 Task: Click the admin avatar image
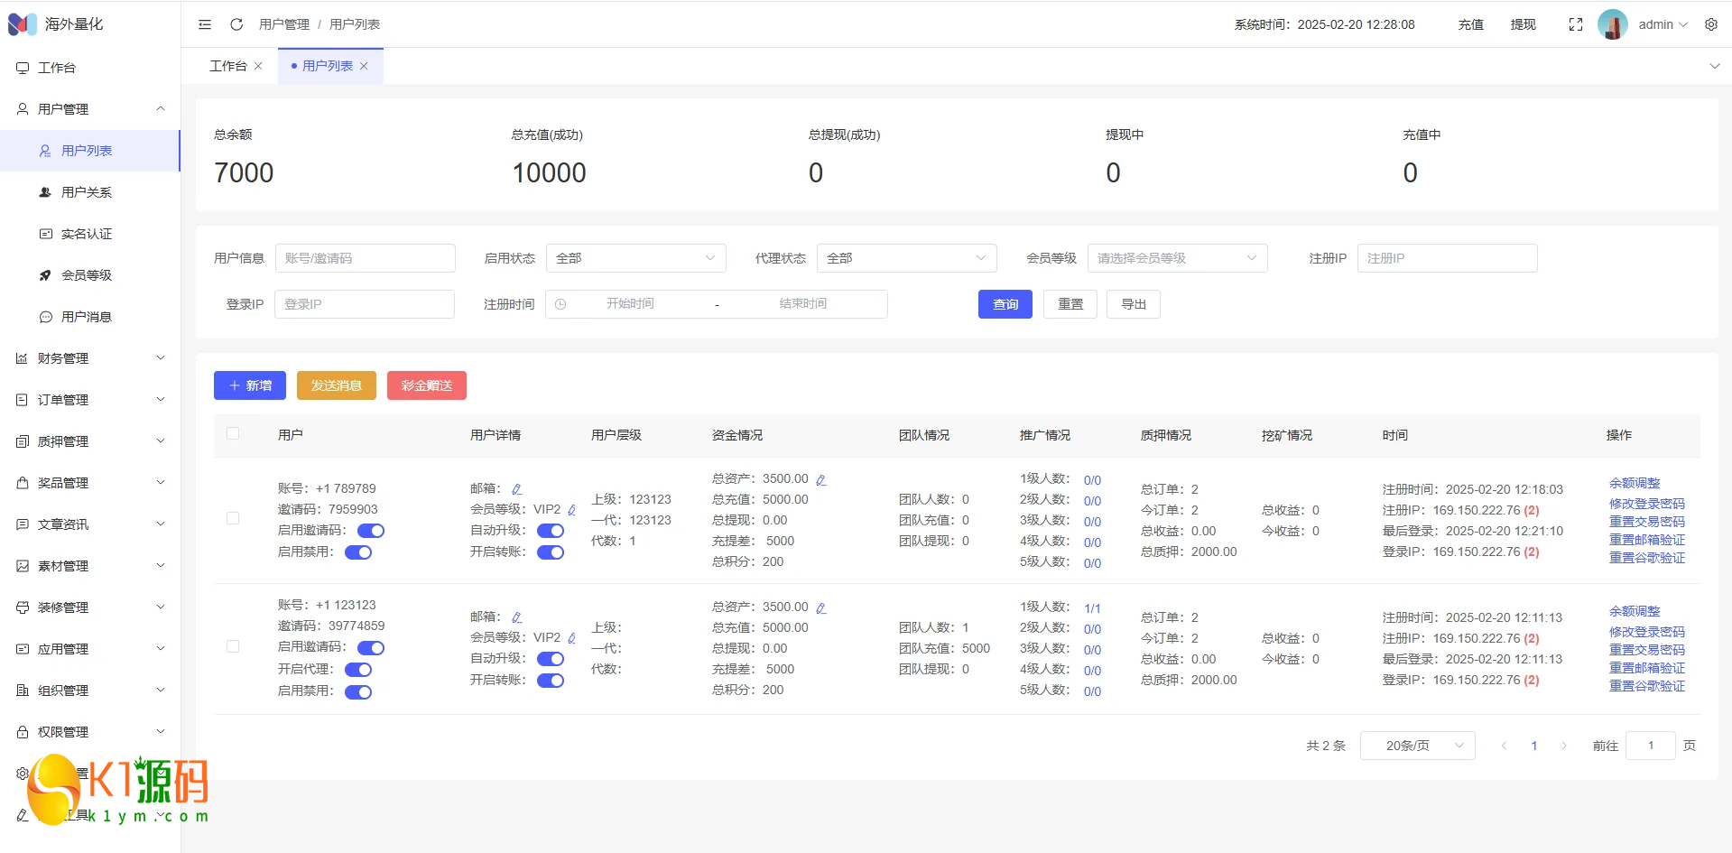coord(1612,24)
